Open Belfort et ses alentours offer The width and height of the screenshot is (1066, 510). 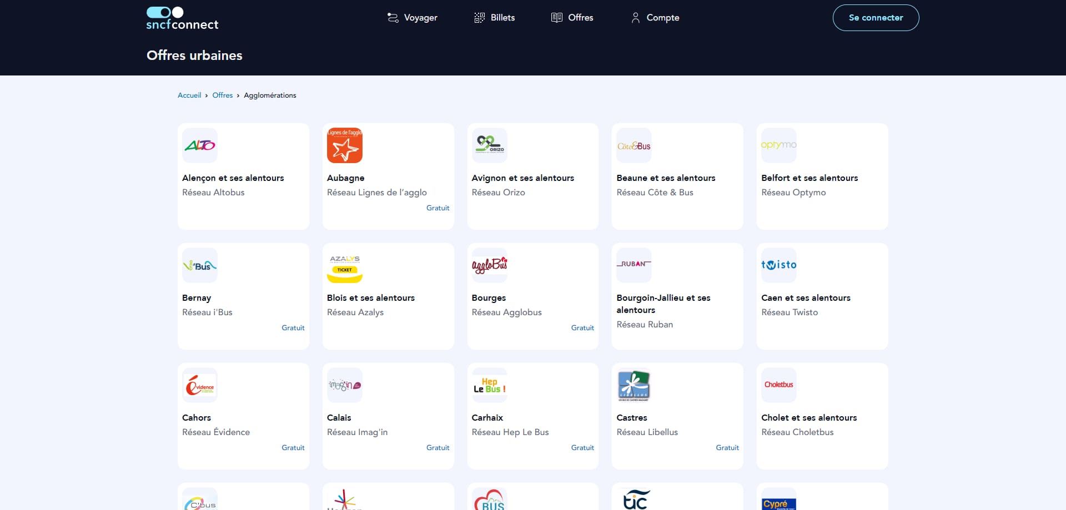point(822,176)
